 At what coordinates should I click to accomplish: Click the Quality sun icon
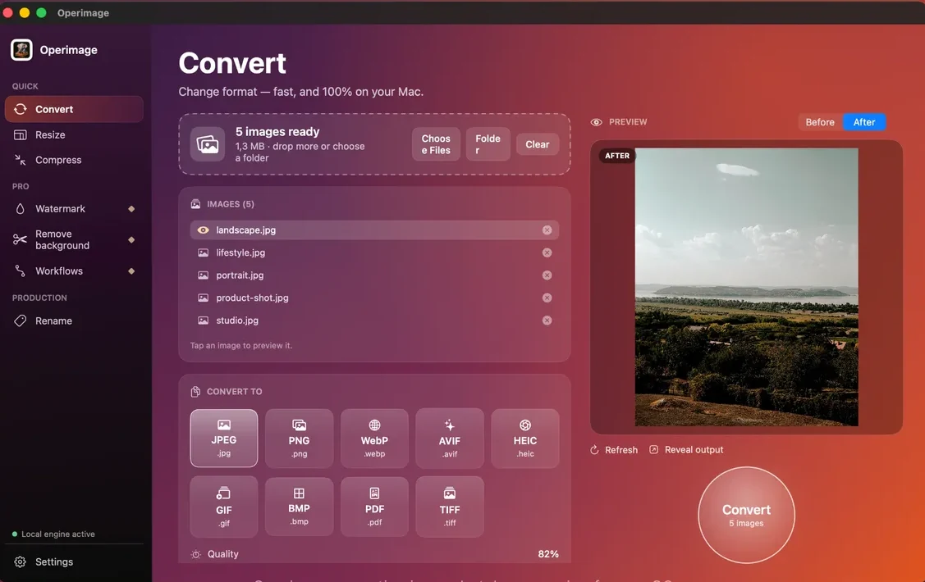pos(196,554)
